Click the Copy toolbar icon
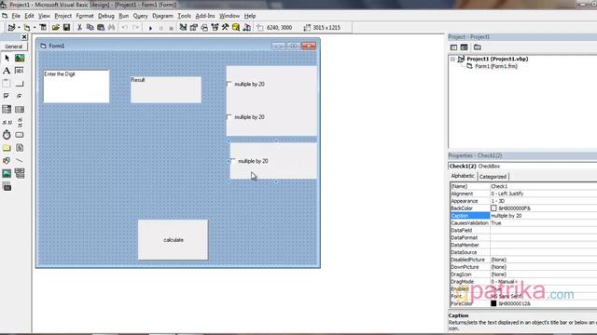The image size is (597, 335). click(x=90, y=27)
